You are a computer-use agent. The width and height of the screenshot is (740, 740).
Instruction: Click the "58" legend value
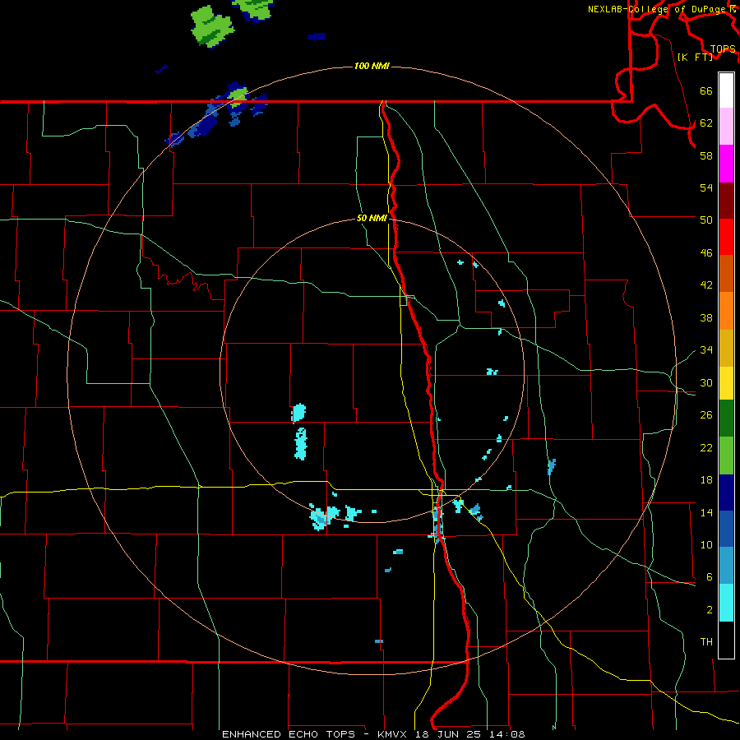(x=706, y=155)
